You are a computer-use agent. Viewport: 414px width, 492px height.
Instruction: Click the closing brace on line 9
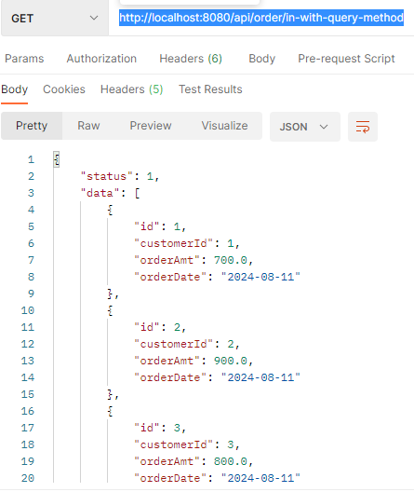(110, 294)
